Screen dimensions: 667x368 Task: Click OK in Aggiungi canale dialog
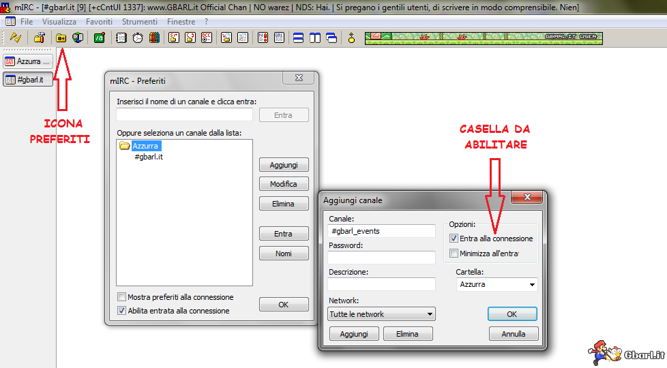(512, 314)
